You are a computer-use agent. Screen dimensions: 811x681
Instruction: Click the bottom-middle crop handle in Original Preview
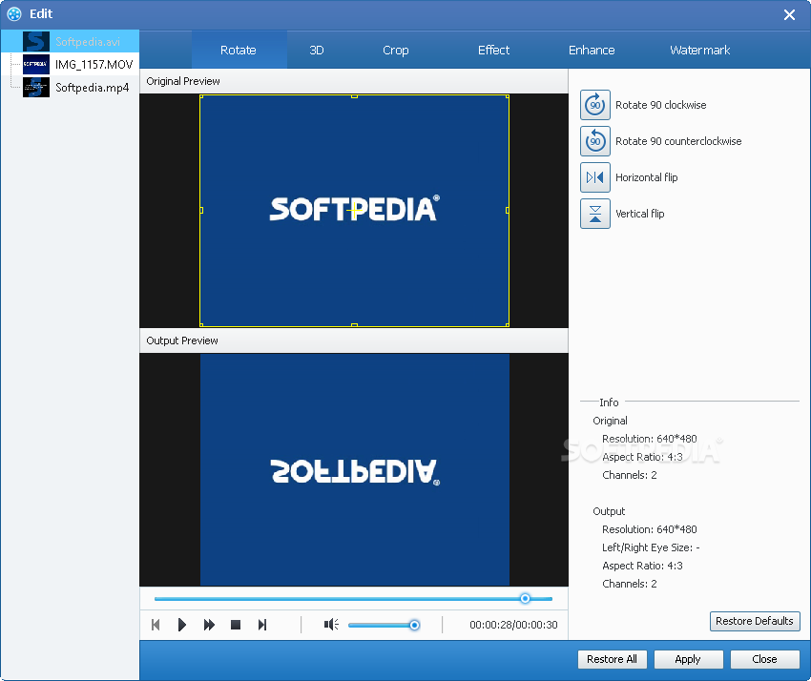click(x=354, y=325)
